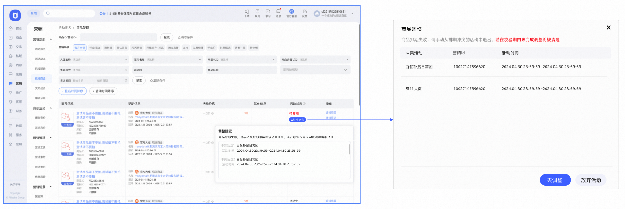The height and width of the screenshot is (209, 625).
Task: Open the 售卖模式 dropdown
Action: (x=94, y=70)
